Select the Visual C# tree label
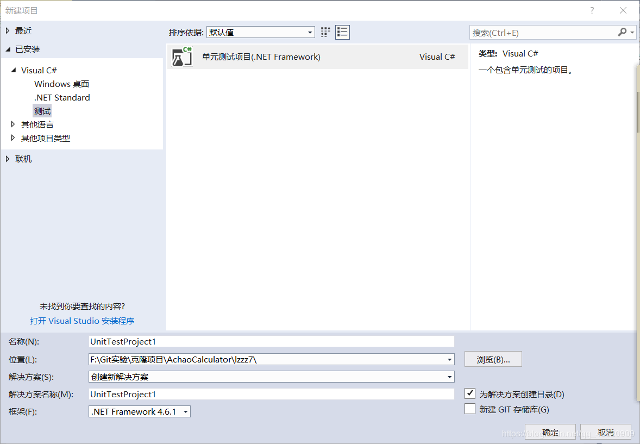 (x=39, y=70)
